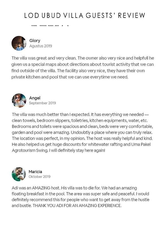Screen dimensions: 167x236
Task: Select the reviewer name Angel
Action: [35, 98]
